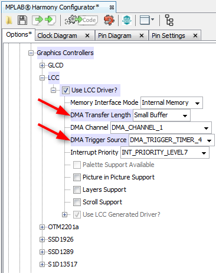The image size is (216, 273).
Task: Open the Memory Interface Mode dropdown
Action: tap(172, 102)
